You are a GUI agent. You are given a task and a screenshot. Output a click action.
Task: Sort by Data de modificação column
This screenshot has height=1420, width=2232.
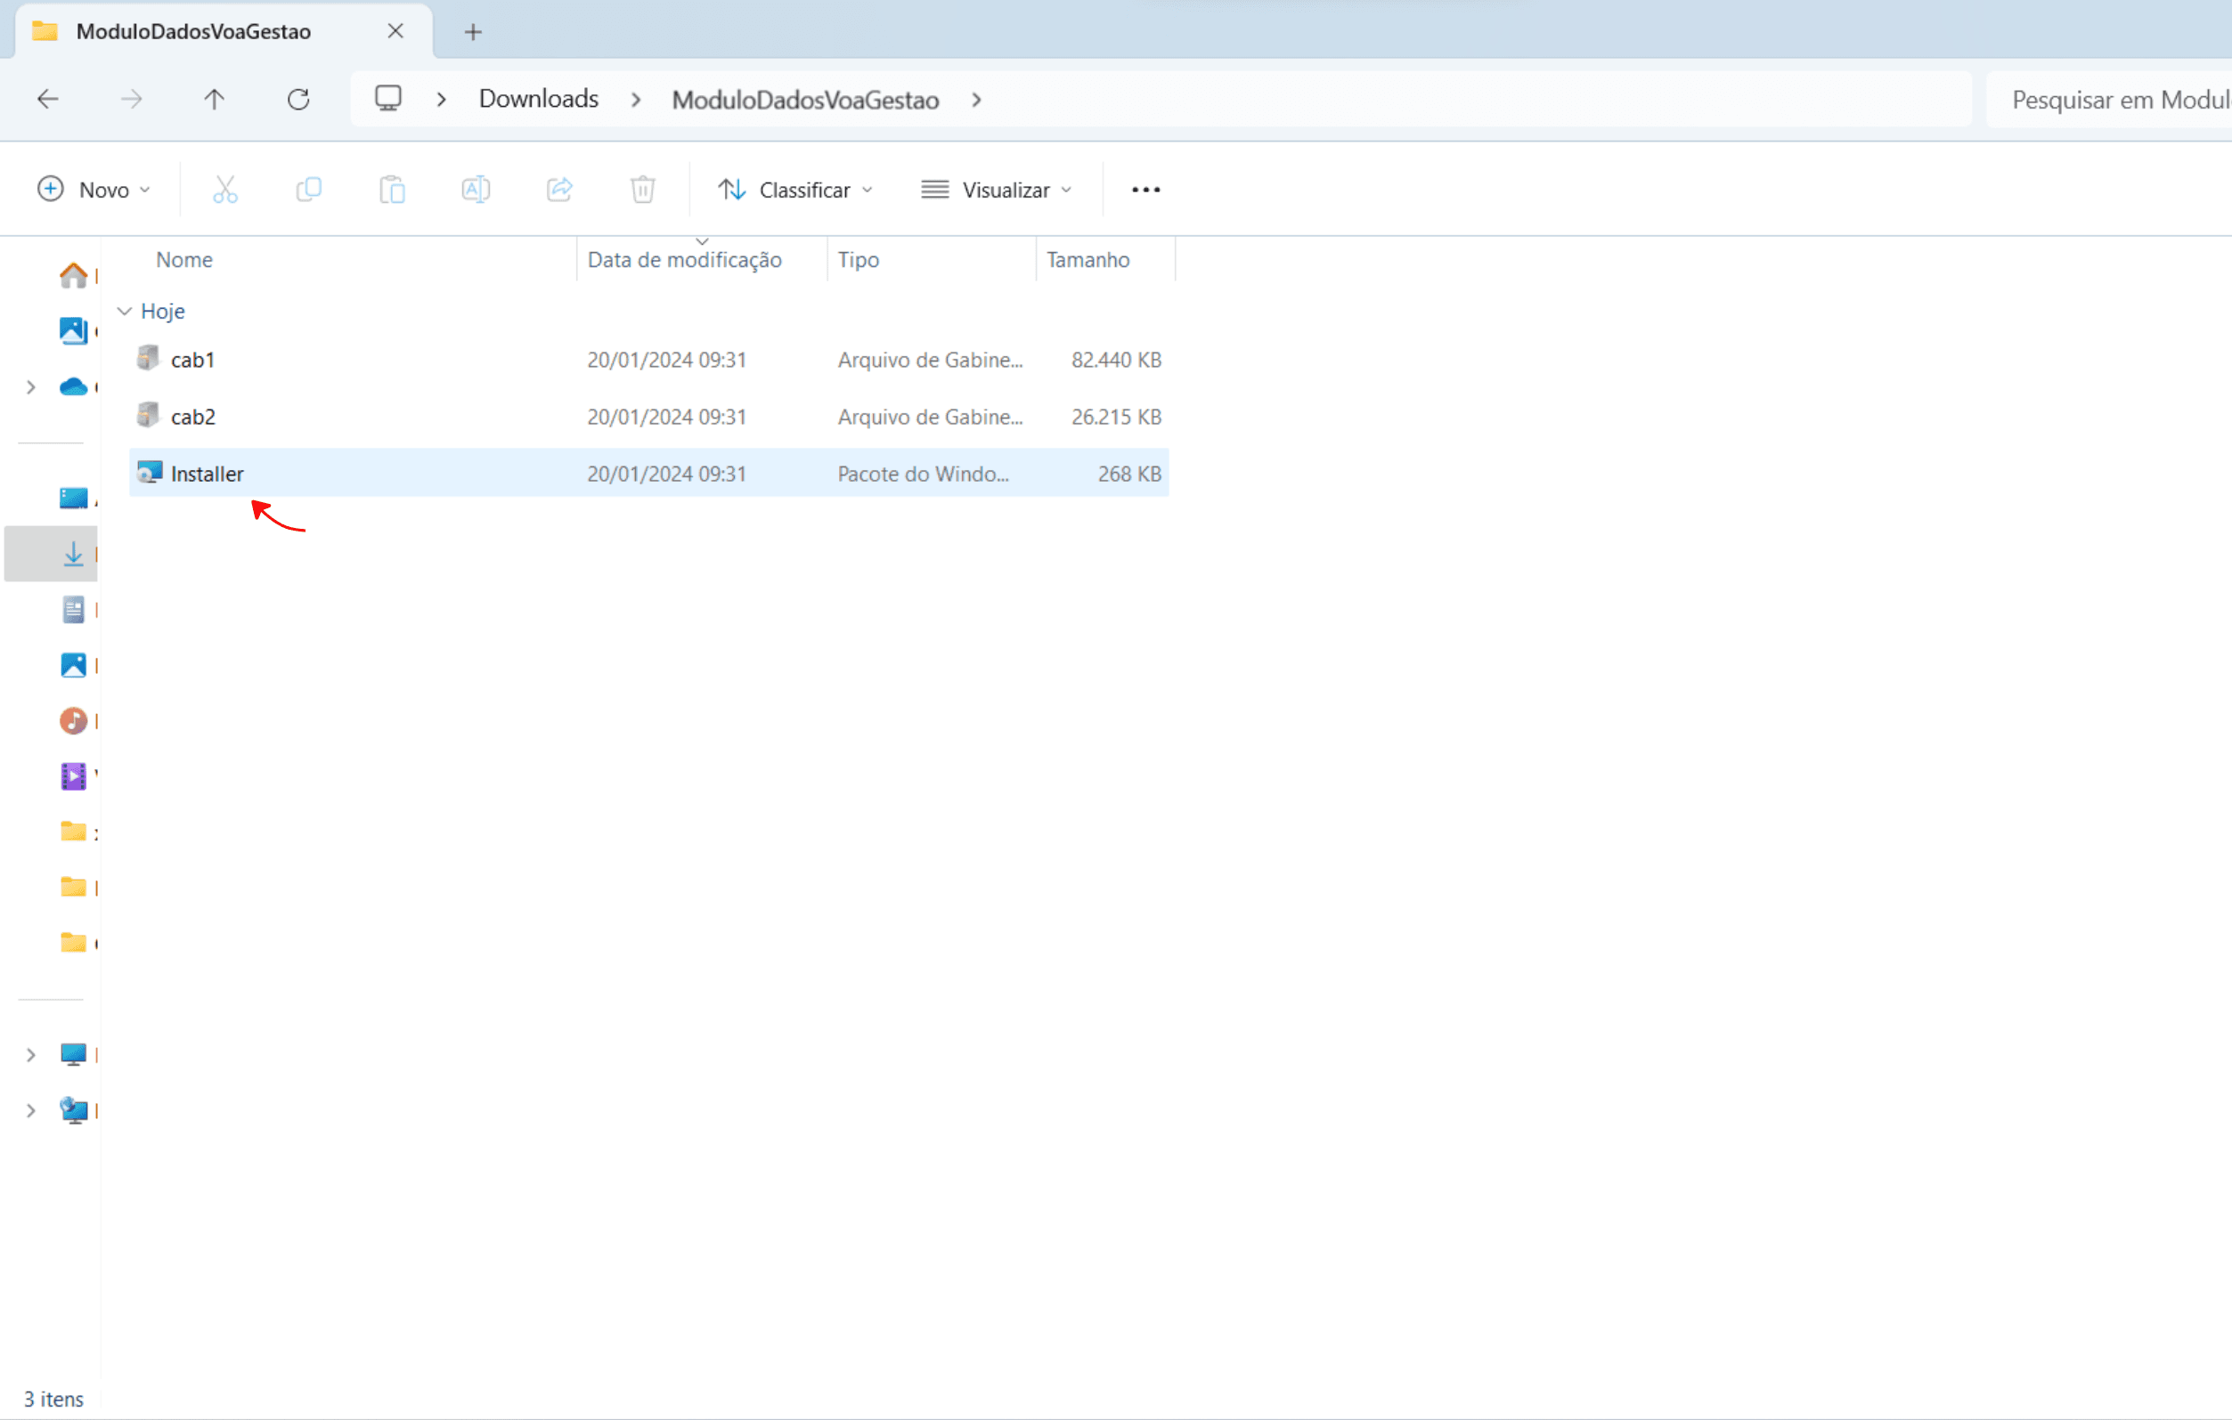685,259
